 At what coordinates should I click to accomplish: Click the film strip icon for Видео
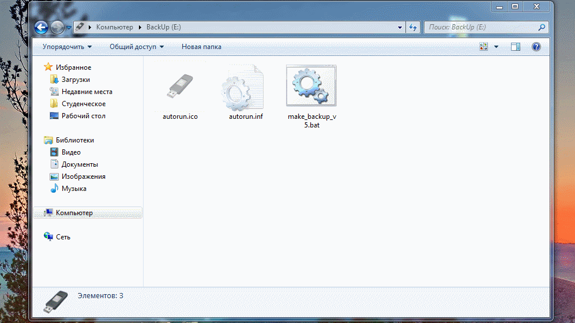coord(54,152)
